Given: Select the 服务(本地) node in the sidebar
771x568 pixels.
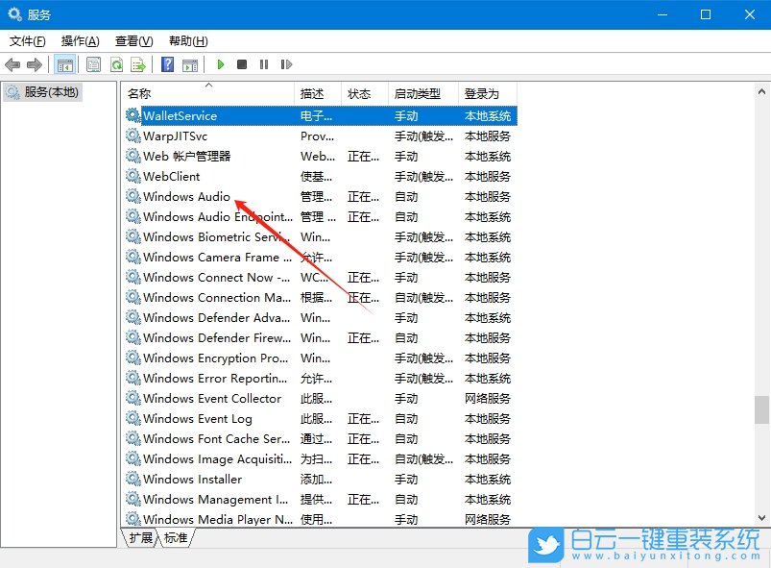Looking at the screenshot, I should coord(48,93).
